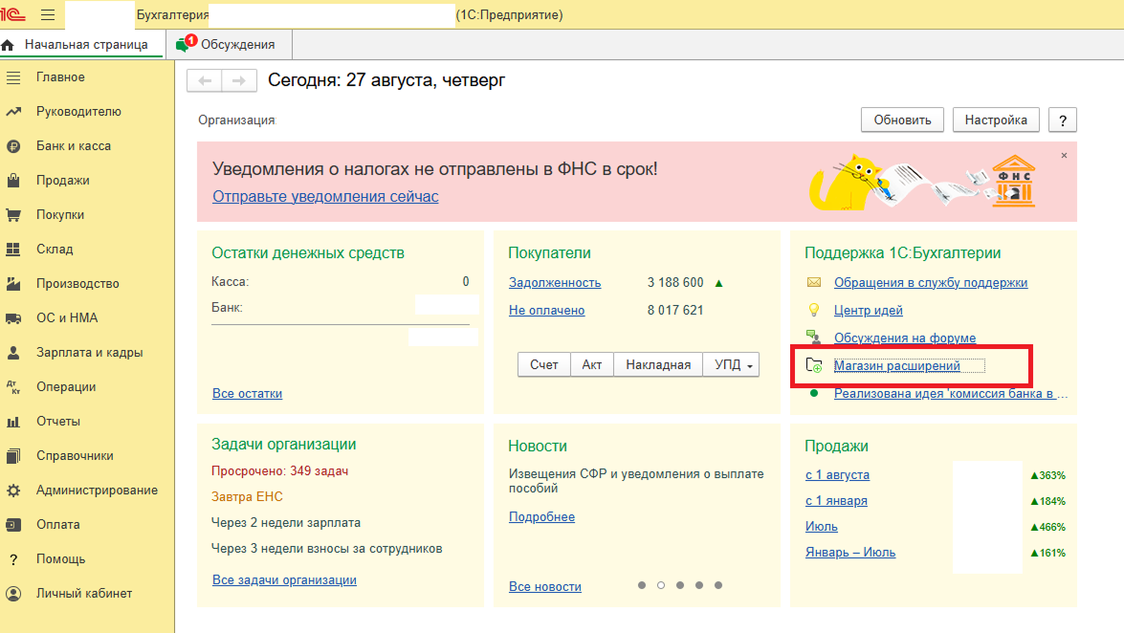Click the Операции Дт/Кт icon
Viewport: 1124px width, 633px height.
[x=13, y=387]
